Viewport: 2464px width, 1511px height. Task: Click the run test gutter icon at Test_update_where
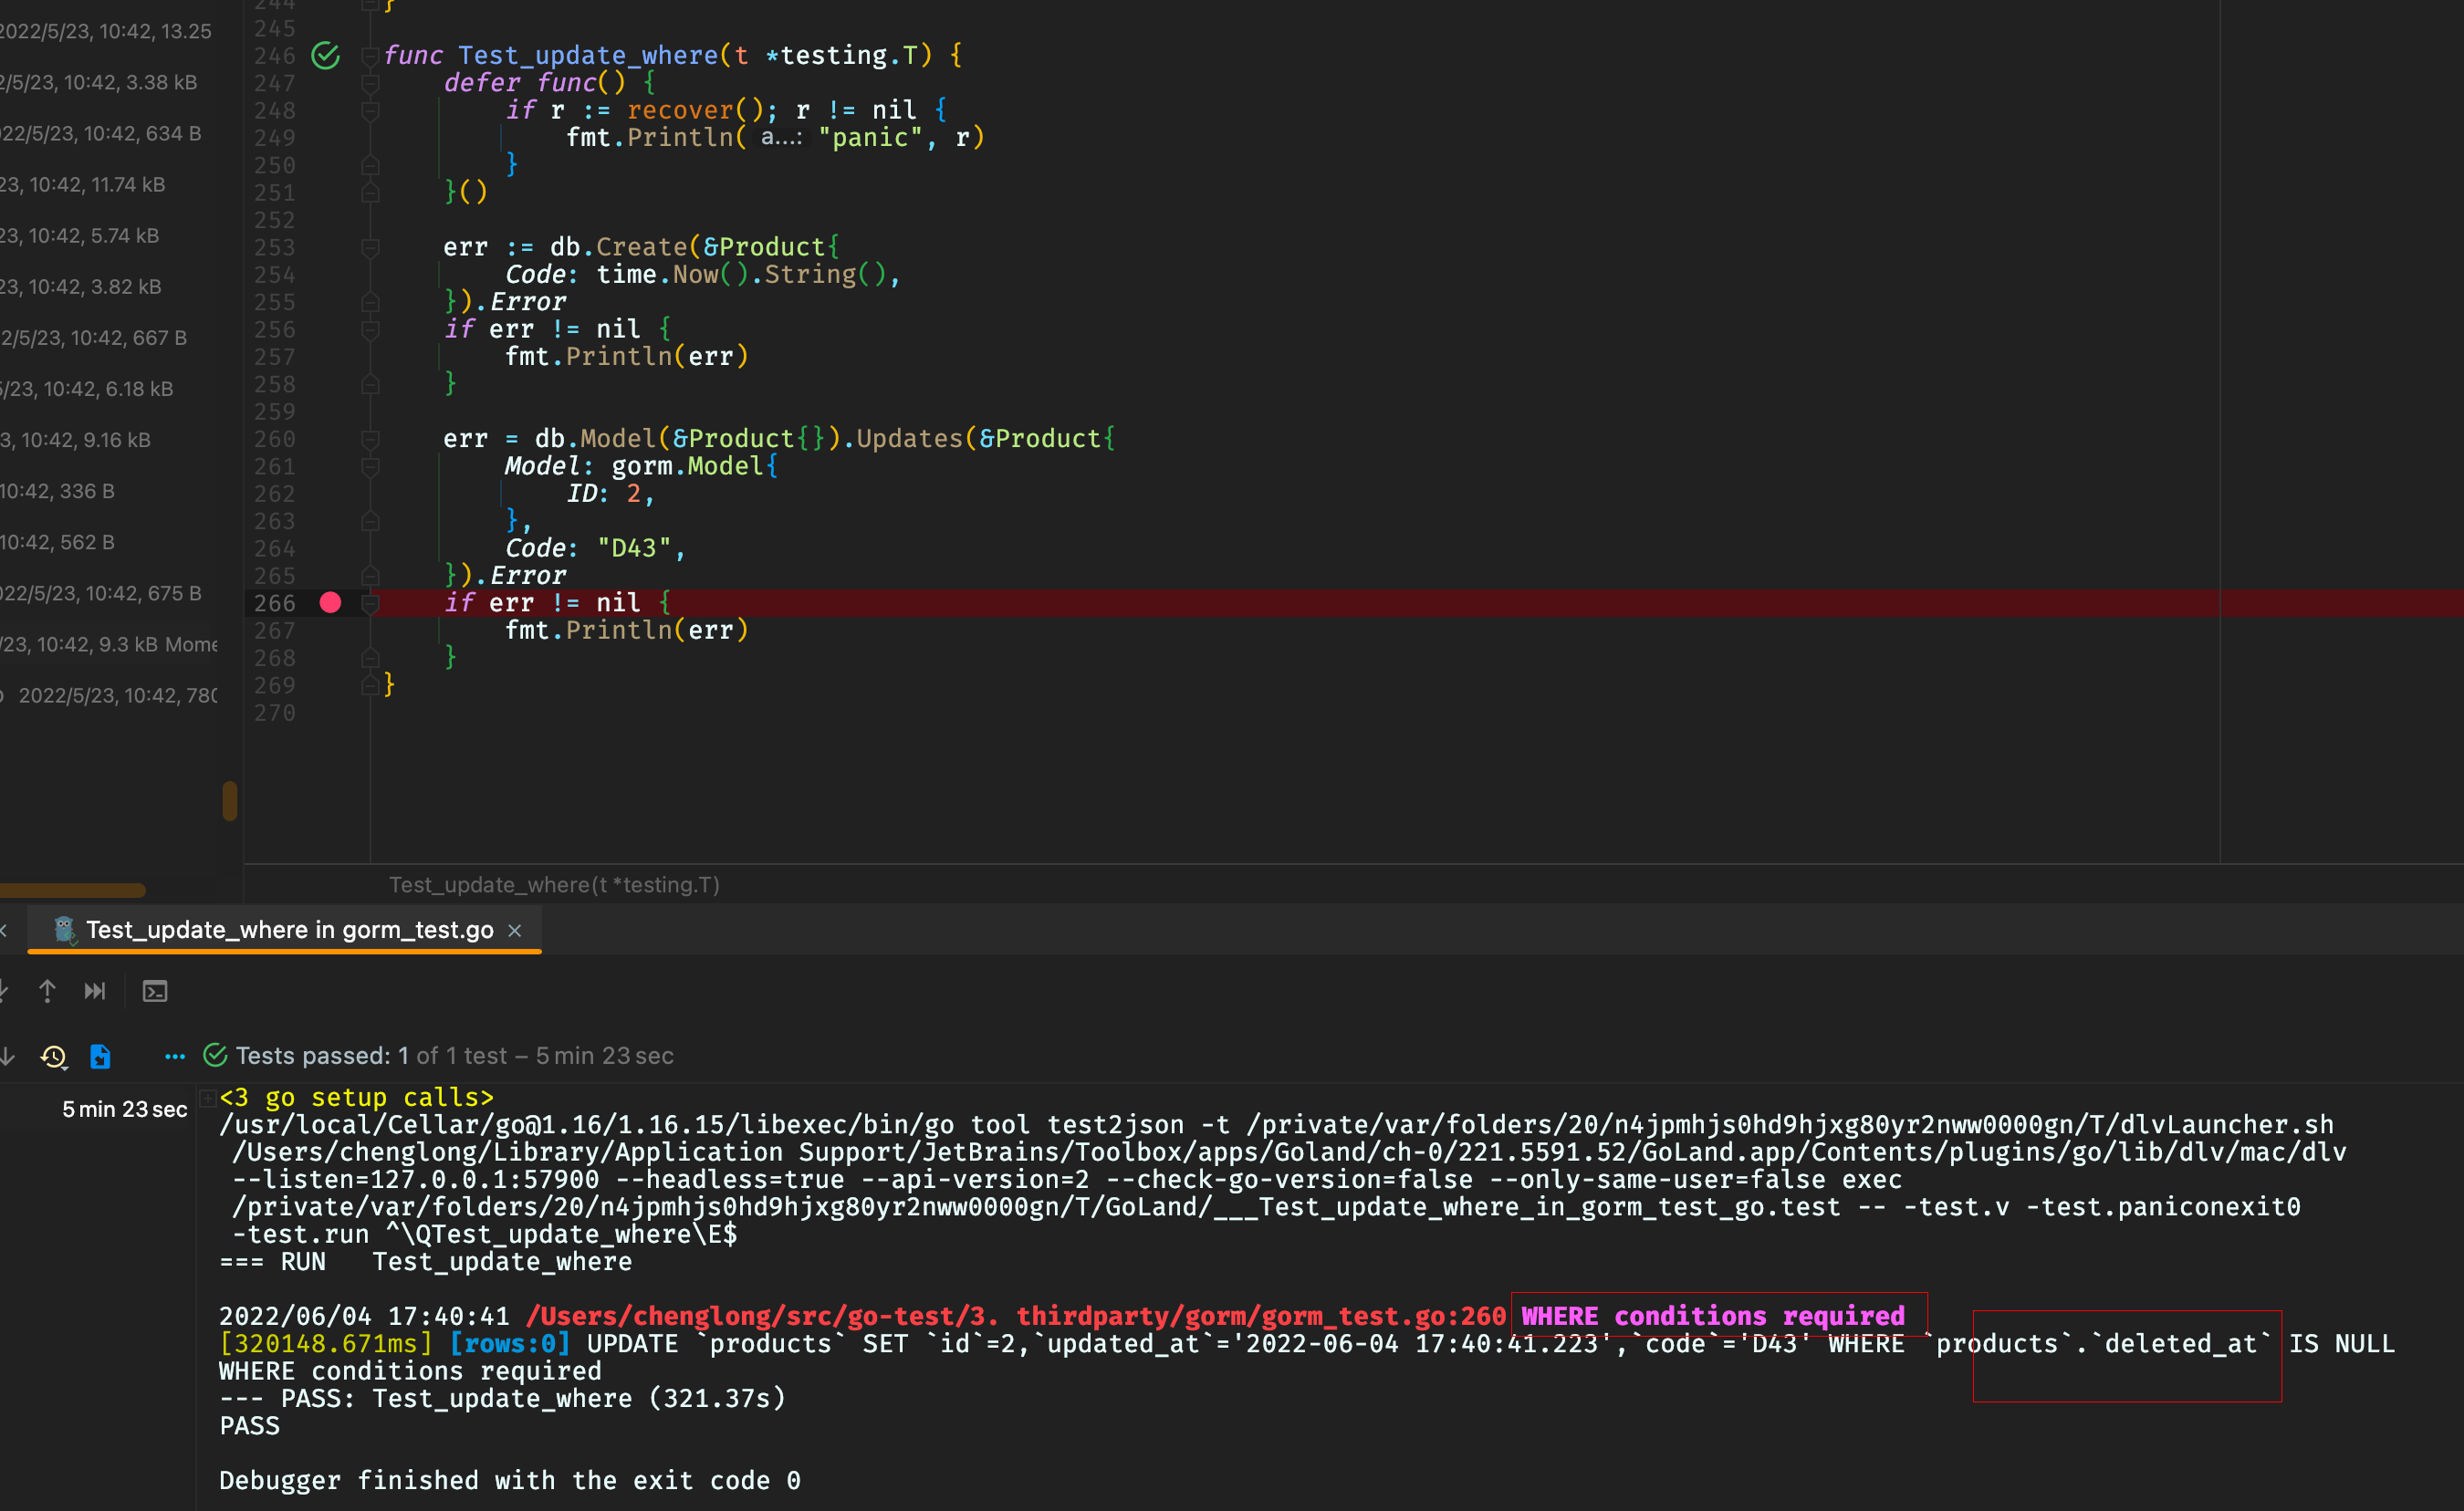(325, 55)
